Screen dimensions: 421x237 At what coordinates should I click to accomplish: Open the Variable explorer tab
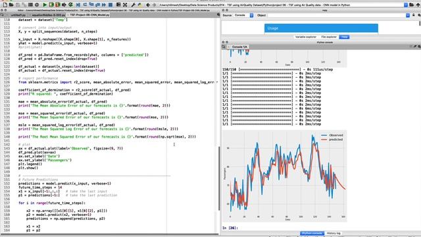tap(305, 37)
